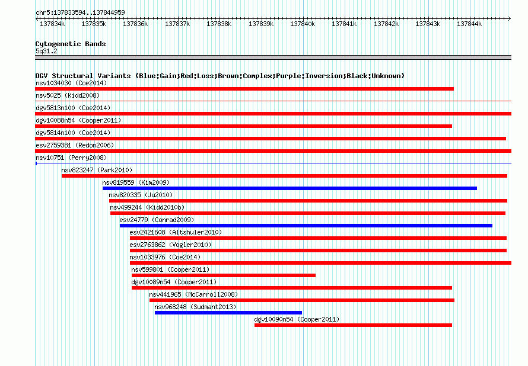This screenshot has height=366, width=528.
Task: Click the 137839k ruler tick label
Action: tap(261, 24)
